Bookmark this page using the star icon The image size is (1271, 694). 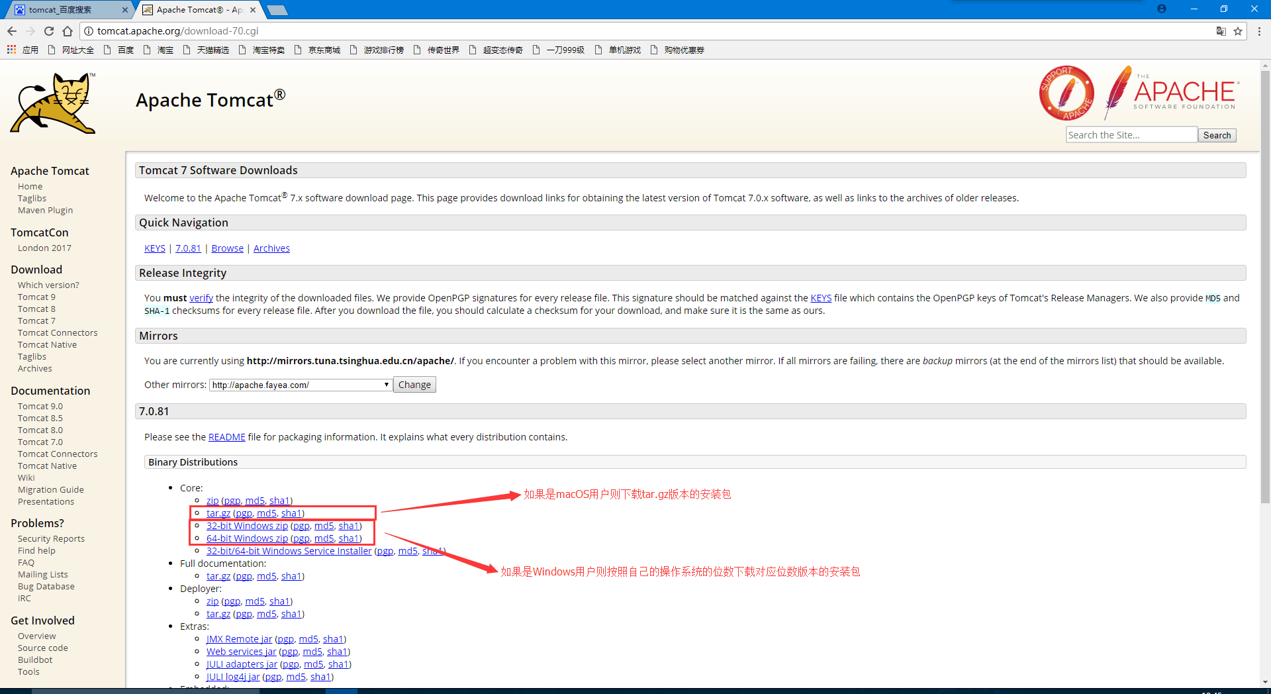(1237, 31)
